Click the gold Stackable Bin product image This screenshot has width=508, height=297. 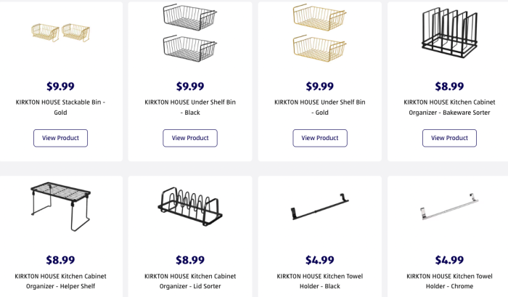[60, 33]
